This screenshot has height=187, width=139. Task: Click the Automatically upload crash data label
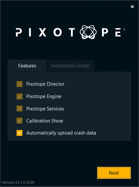[61, 133]
